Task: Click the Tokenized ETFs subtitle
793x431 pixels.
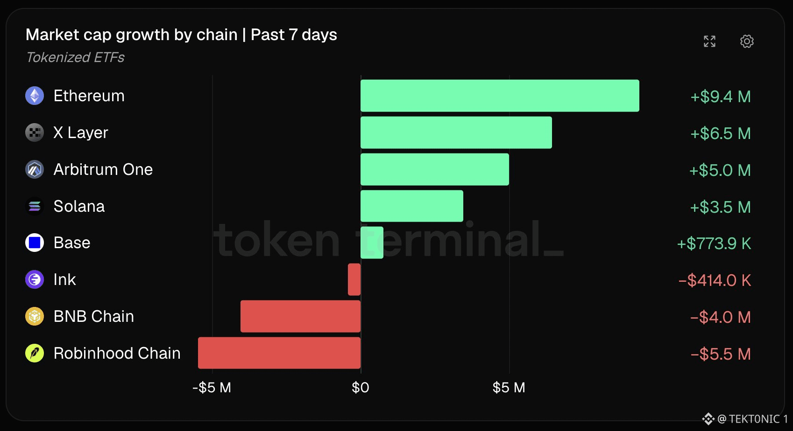Action: pyautogui.click(x=76, y=57)
